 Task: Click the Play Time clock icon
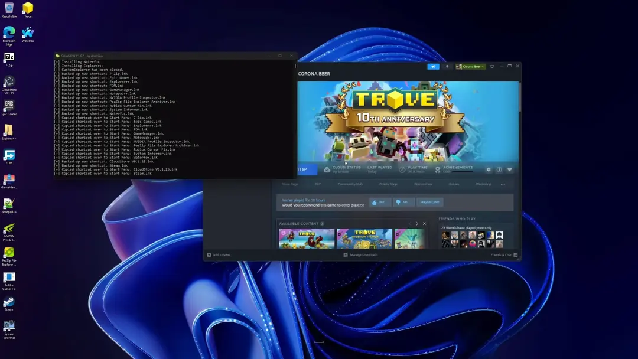[x=402, y=169]
